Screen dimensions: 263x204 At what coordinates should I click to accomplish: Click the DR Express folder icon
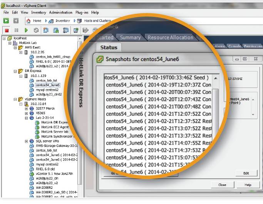pyautogui.click(x=20, y=71)
